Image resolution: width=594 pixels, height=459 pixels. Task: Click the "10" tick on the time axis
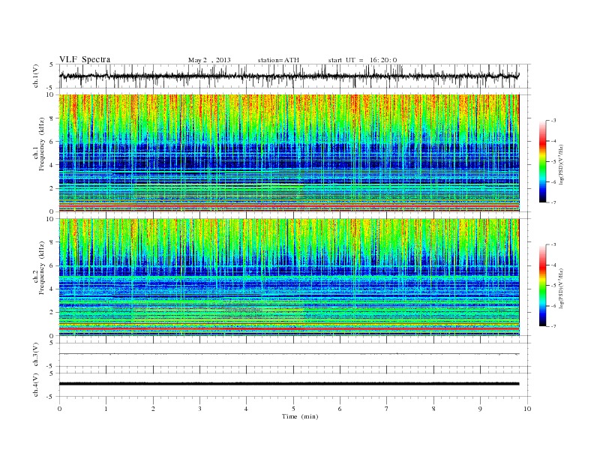coord(527,409)
